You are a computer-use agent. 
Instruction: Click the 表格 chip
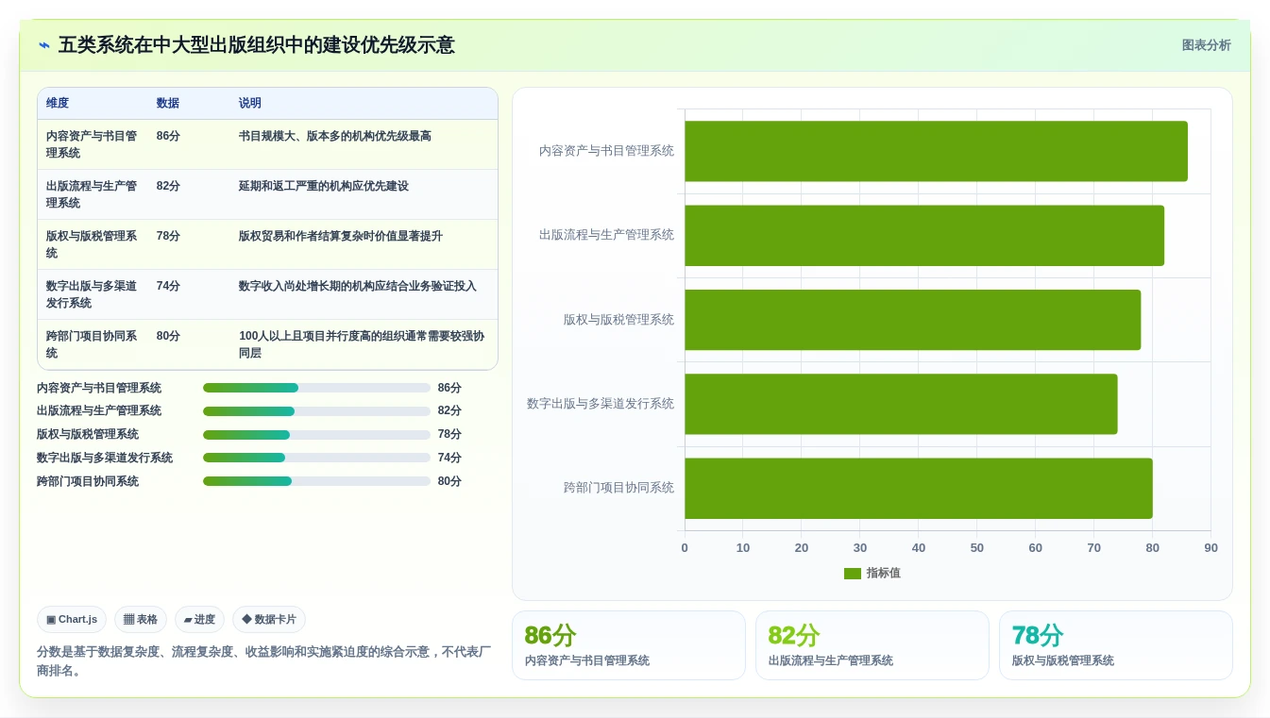click(x=141, y=620)
